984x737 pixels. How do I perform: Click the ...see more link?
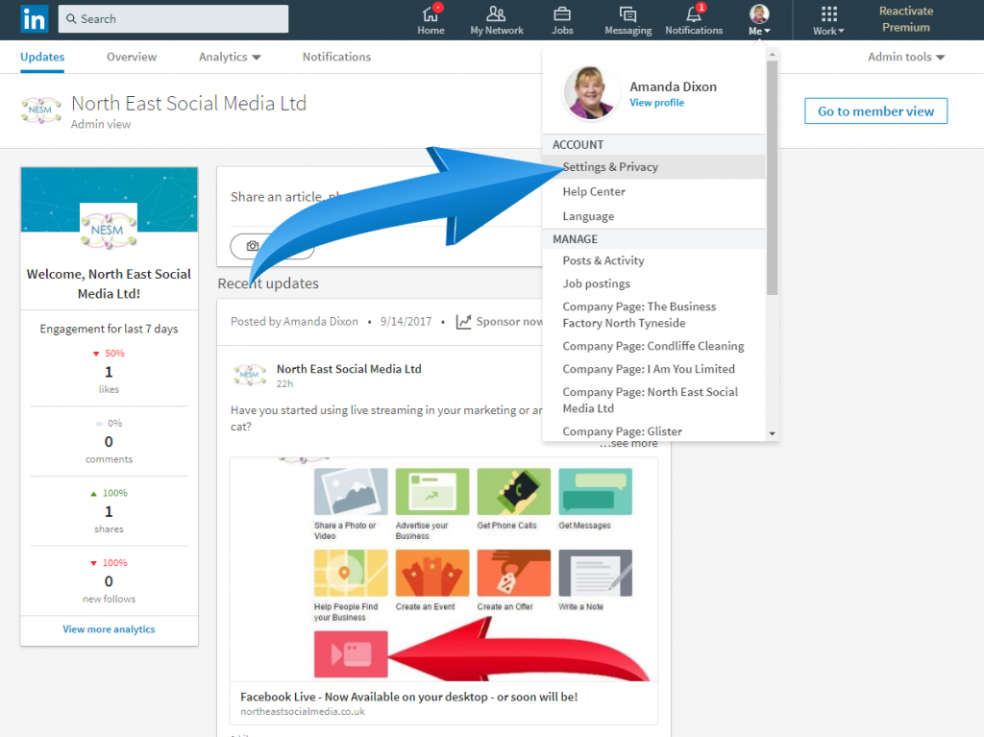(x=628, y=444)
